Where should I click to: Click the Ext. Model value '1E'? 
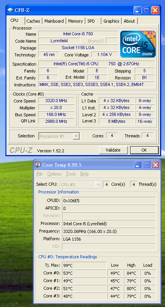pyautogui.click(x=97, y=78)
